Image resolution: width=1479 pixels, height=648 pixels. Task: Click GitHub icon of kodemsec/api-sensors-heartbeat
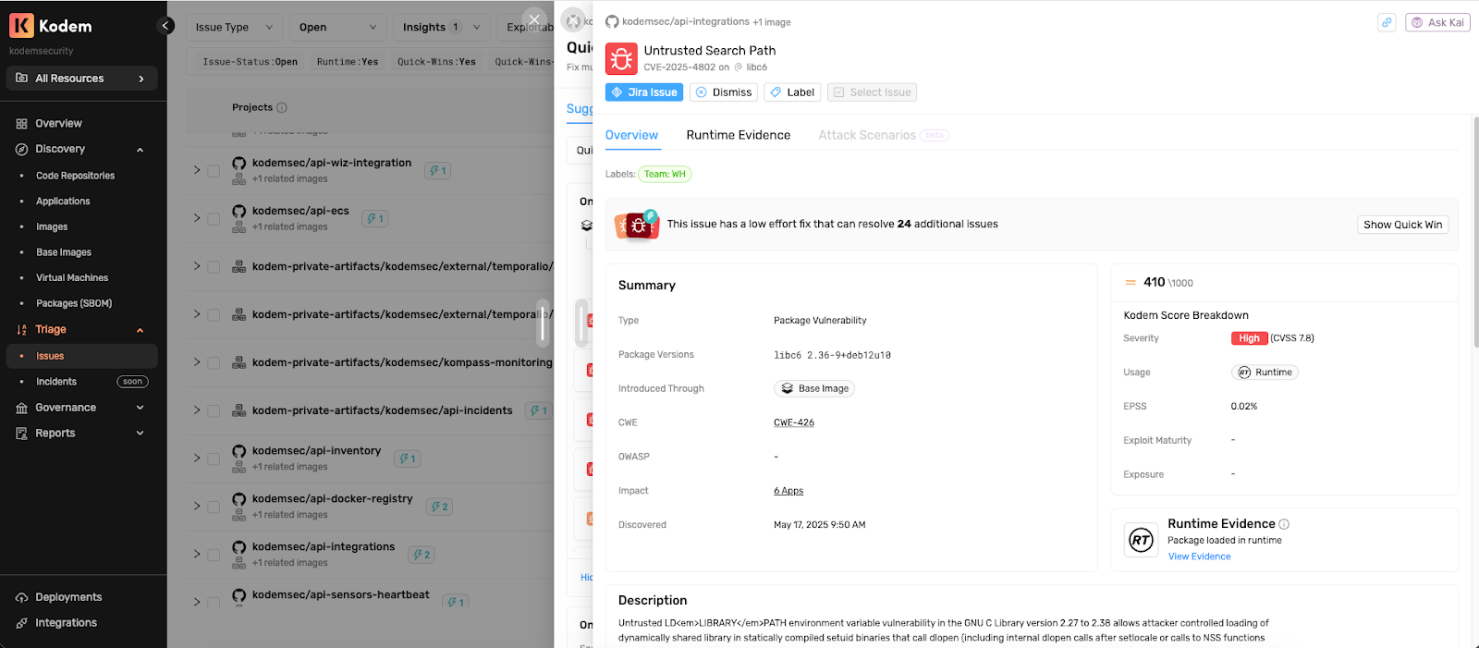(x=239, y=596)
